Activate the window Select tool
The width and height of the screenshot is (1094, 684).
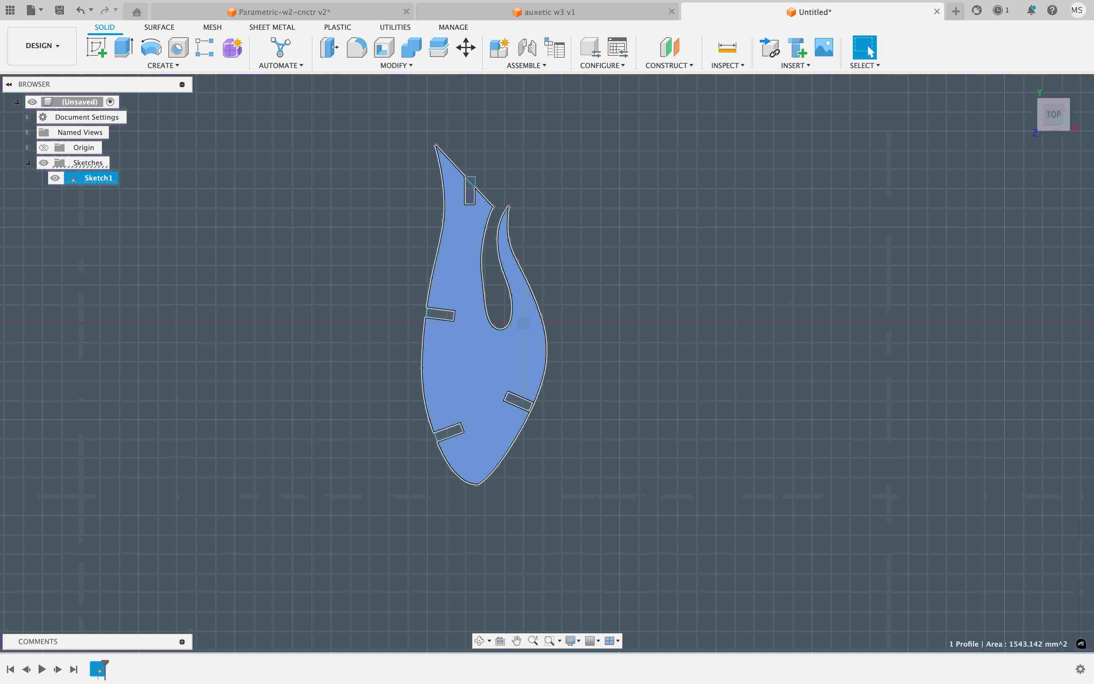[x=865, y=47]
